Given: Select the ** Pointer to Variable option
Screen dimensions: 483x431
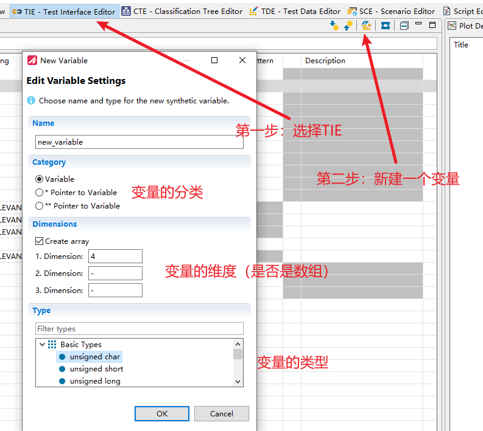Looking at the screenshot, I should click(39, 205).
